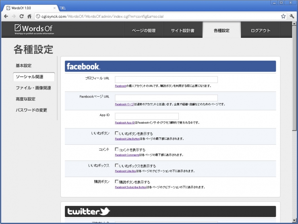Focus the プロフィール URL input field
The image size is (298, 224).
[x=166, y=79]
